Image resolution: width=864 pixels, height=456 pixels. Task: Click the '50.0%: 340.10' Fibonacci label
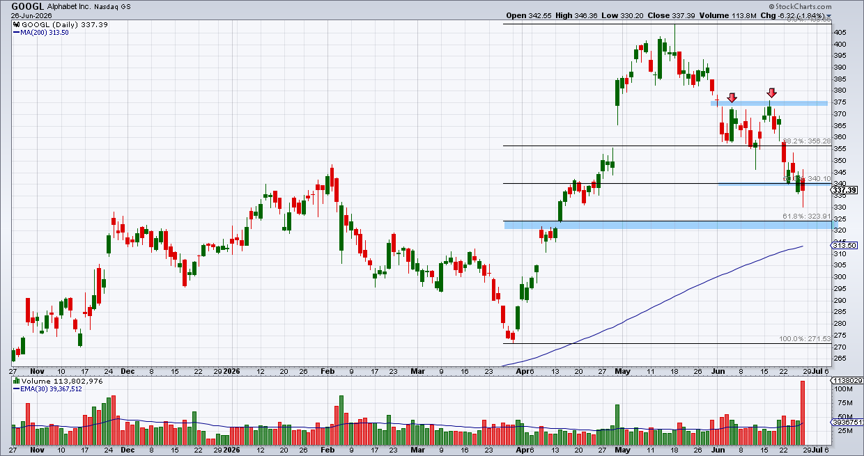pos(807,179)
